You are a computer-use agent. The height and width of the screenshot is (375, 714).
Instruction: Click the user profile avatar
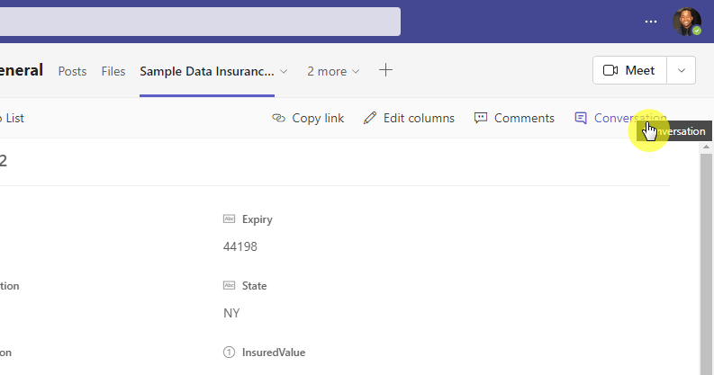click(687, 22)
